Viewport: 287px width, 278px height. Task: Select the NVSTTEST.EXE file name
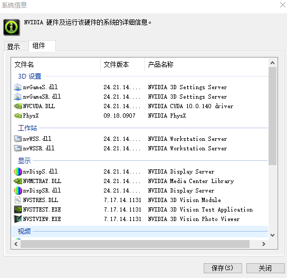pos(42,209)
